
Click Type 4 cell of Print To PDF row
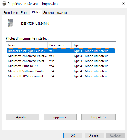coord(90,66)
